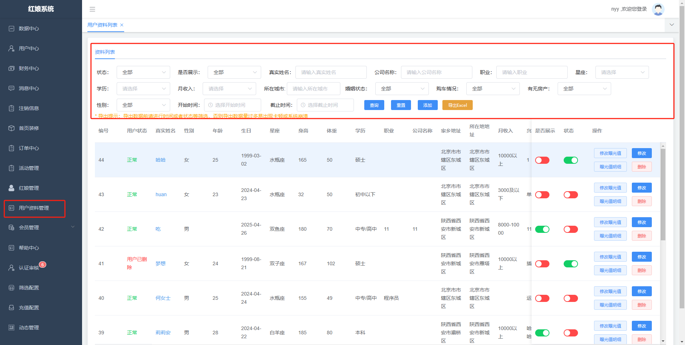The image size is (685, 345).
Task: Open 用户资料管理 in the sidebar
Action: coord(34,208)
